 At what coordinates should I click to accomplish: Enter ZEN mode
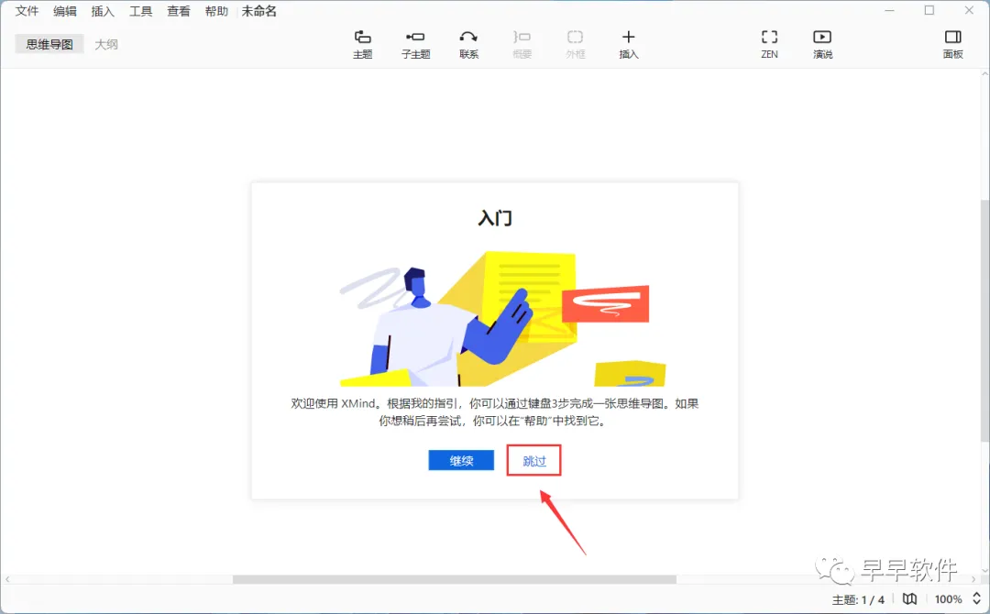pos(769,44)
